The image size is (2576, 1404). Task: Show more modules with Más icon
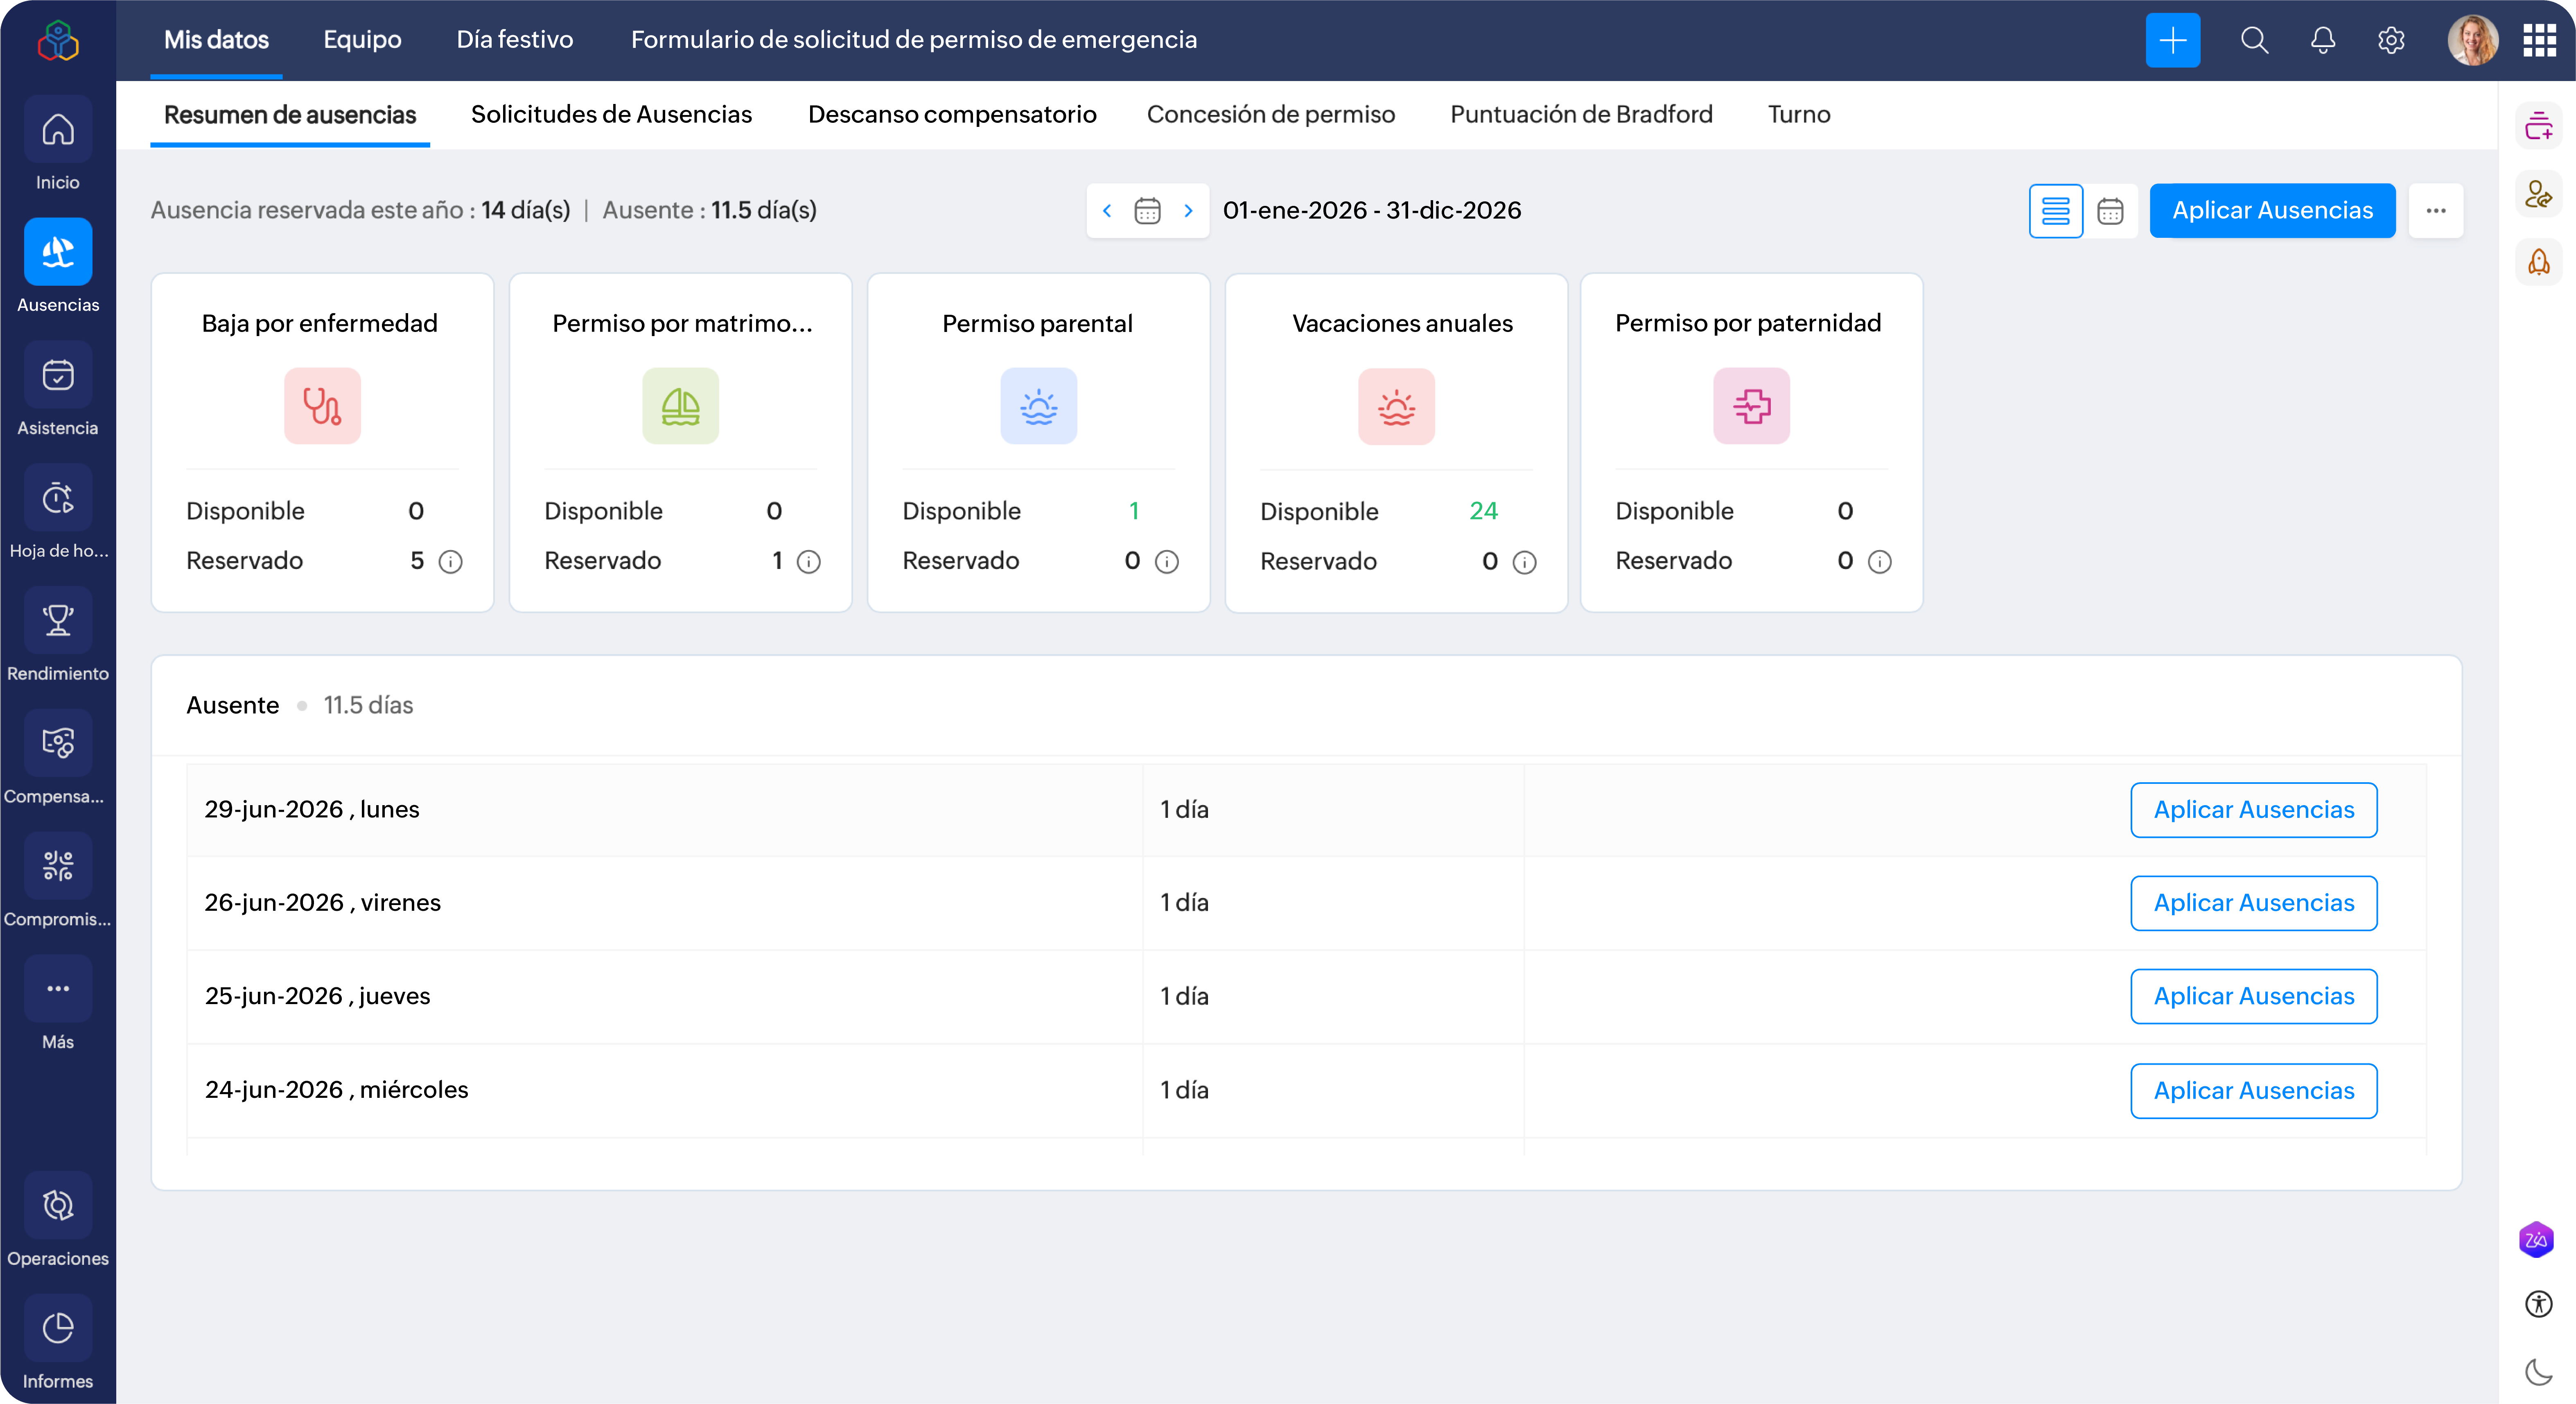click(x=58, y=989)
